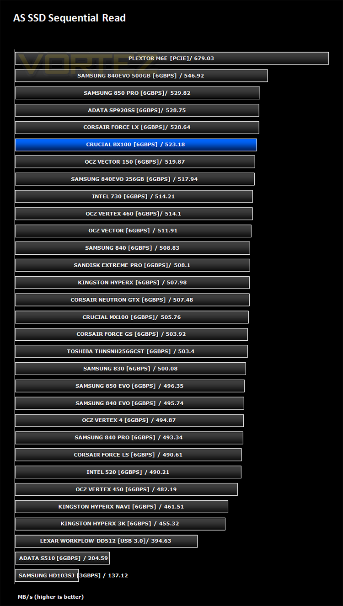Click the Corsair Neutron GTX bar
The height and width of the screenshot is (606, 343).
132,300
